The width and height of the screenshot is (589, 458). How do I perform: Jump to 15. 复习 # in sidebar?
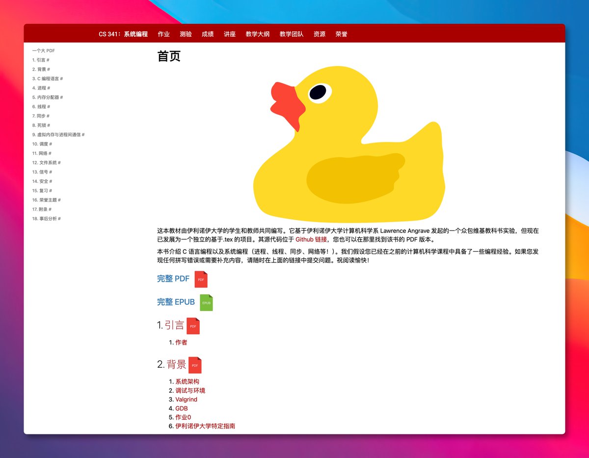[x=42, y=191]
